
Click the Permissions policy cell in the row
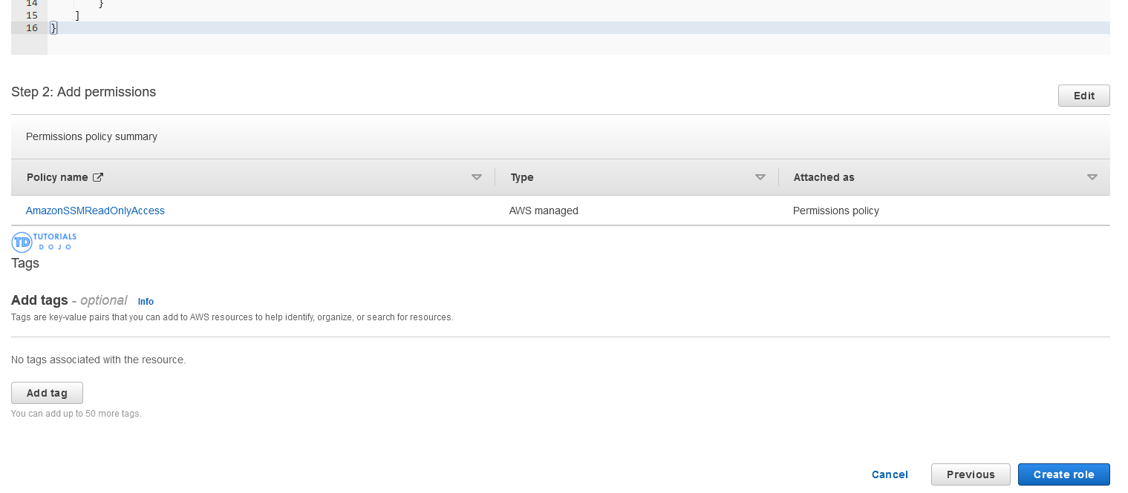[x=835, y=211]
